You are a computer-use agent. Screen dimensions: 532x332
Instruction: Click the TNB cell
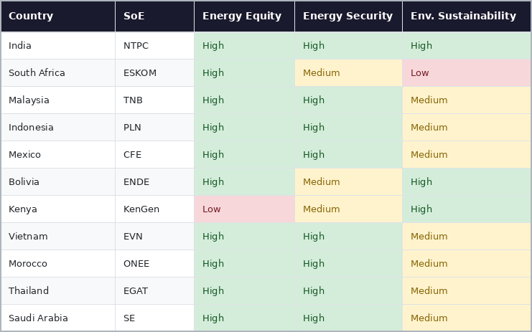pyautogui.click(x=154, y=100)
